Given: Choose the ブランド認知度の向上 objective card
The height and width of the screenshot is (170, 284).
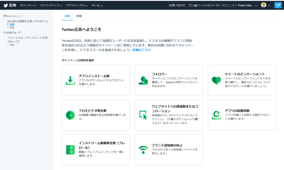Looking at the screenshot, I should pos(169,150).
